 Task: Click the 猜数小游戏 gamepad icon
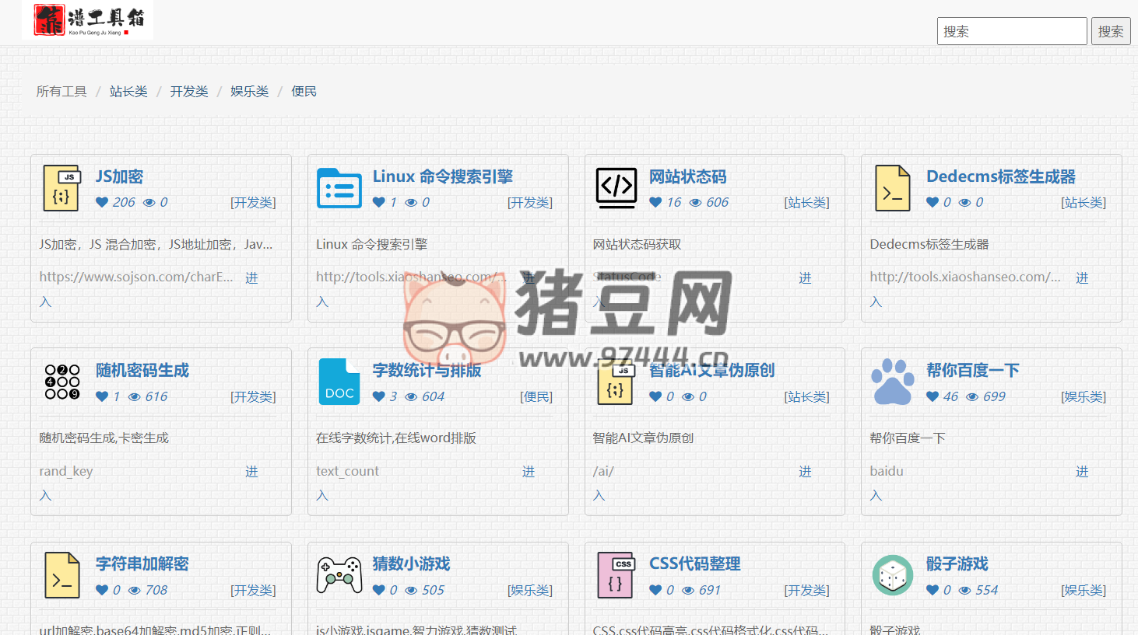coord(339,575)
